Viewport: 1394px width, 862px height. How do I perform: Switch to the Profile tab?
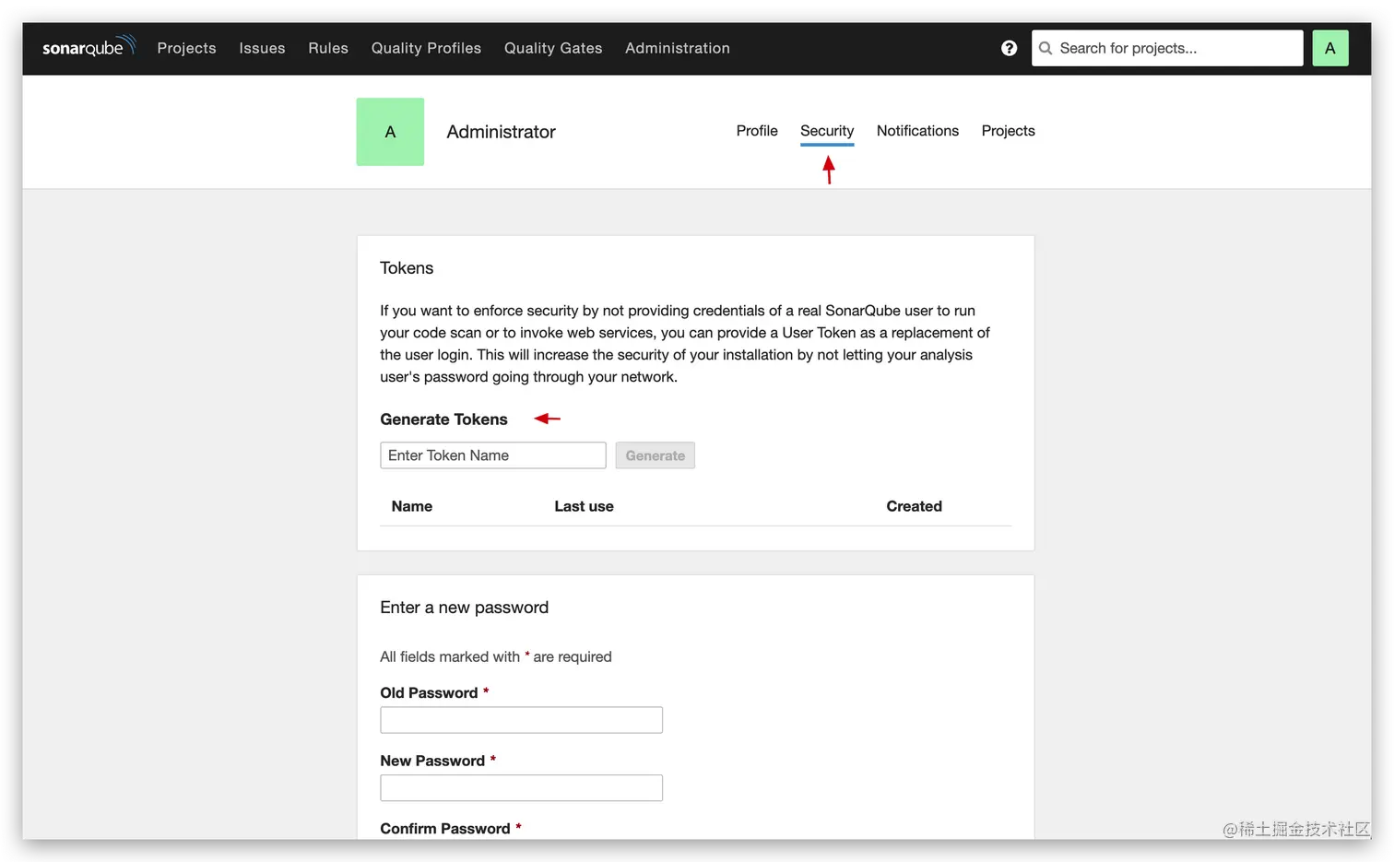click(757, 131)
